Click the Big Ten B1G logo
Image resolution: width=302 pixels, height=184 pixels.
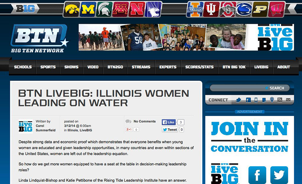point(25,8)
